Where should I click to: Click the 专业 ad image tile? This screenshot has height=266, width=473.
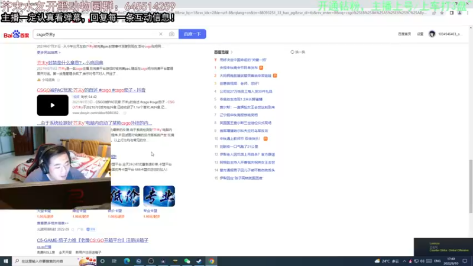point(159,196)
